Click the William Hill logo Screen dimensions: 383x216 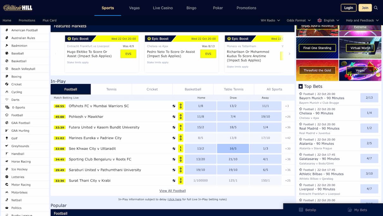(x=18, y=8)
